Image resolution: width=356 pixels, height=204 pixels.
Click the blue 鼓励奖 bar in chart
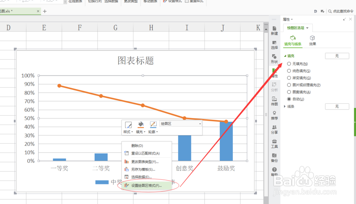pyautogui.click(x=226, y=141)
